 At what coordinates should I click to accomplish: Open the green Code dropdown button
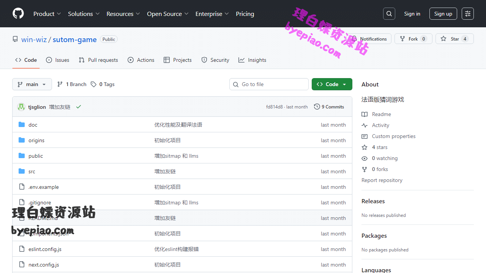[x=332, y=84]
